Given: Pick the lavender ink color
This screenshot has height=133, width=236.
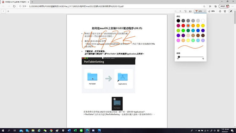Looking at the screenshot, I should pos(203,40).
